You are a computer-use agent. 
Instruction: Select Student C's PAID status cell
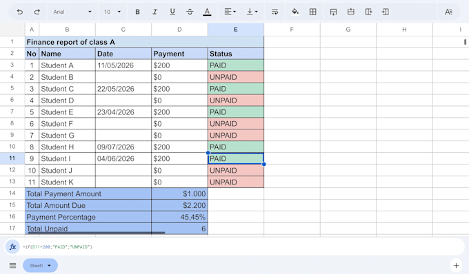coord(236,89)
